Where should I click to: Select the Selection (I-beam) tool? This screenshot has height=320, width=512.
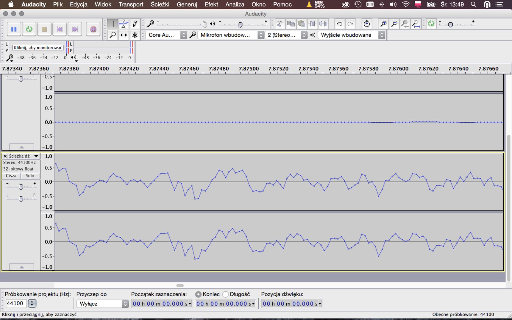pos(113,24)
